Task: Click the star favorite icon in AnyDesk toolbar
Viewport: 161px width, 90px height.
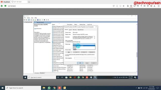Action: 124,6
